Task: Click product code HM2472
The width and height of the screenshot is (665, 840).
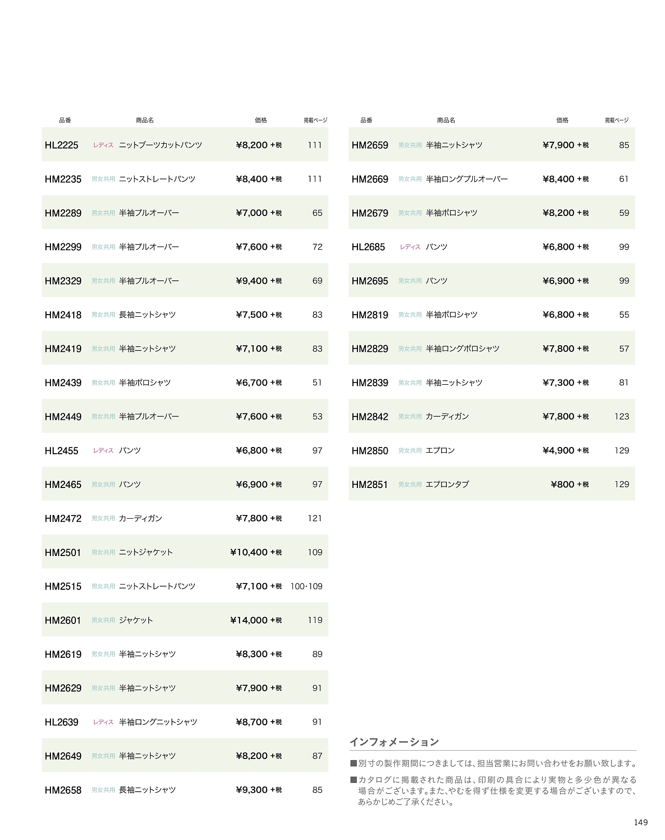Action: coord(63,519)
